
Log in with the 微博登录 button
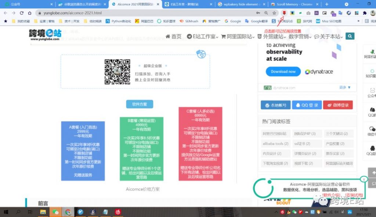tap(338, 105)
